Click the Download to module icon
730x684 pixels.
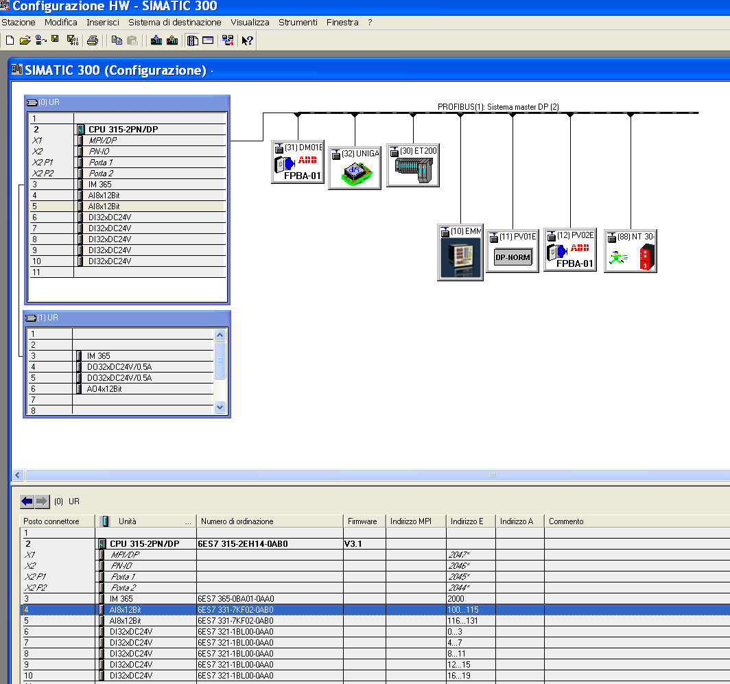click(156, 40)
